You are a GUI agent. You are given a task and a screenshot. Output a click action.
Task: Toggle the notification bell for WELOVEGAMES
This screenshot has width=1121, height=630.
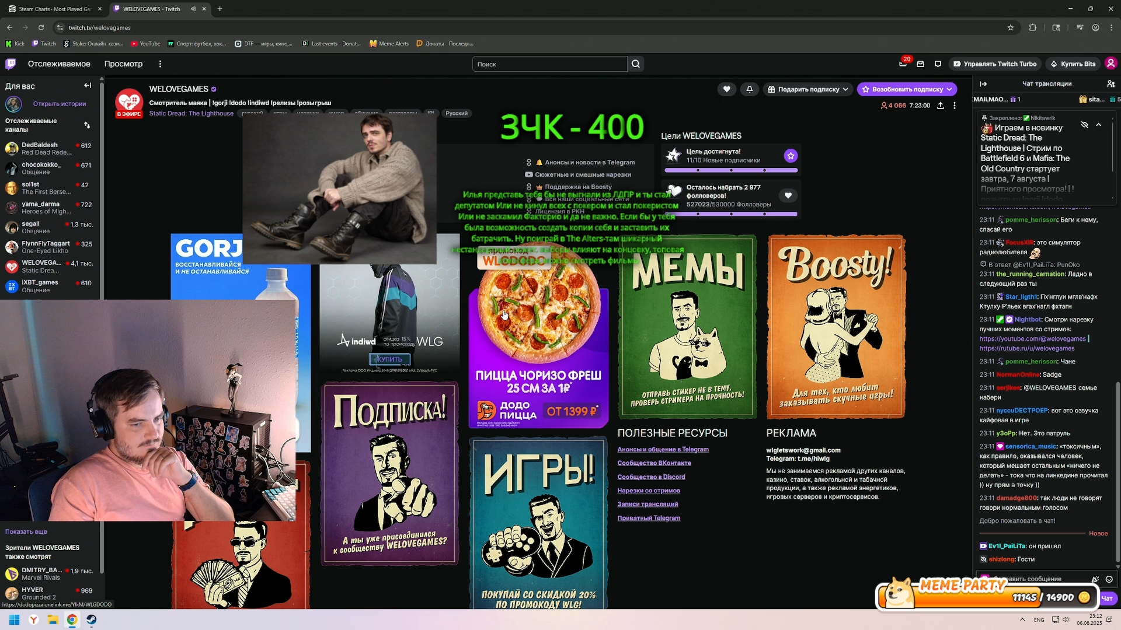pyautogui.click(x=750, y=89)
